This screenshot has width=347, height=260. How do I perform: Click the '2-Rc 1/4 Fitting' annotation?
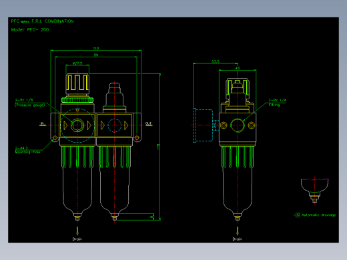(277, 103)
